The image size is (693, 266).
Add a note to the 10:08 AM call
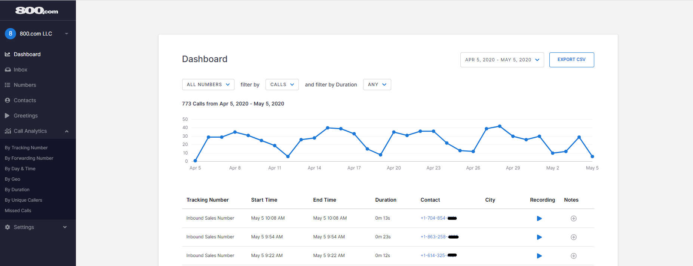573,218
